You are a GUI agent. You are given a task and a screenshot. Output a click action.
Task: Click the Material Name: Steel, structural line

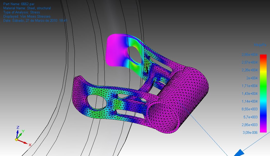(x=27, y=8)
